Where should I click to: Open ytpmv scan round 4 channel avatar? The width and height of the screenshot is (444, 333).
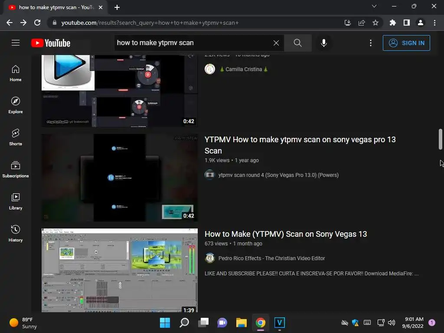tap(210, 175)
